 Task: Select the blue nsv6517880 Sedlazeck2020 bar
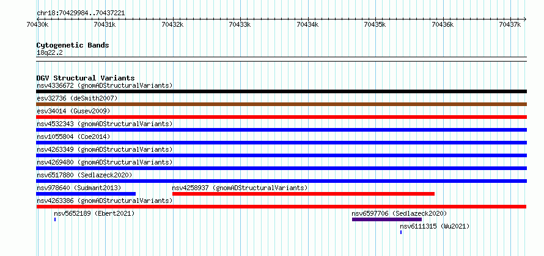pyautogui.click(x=281, y=181)
